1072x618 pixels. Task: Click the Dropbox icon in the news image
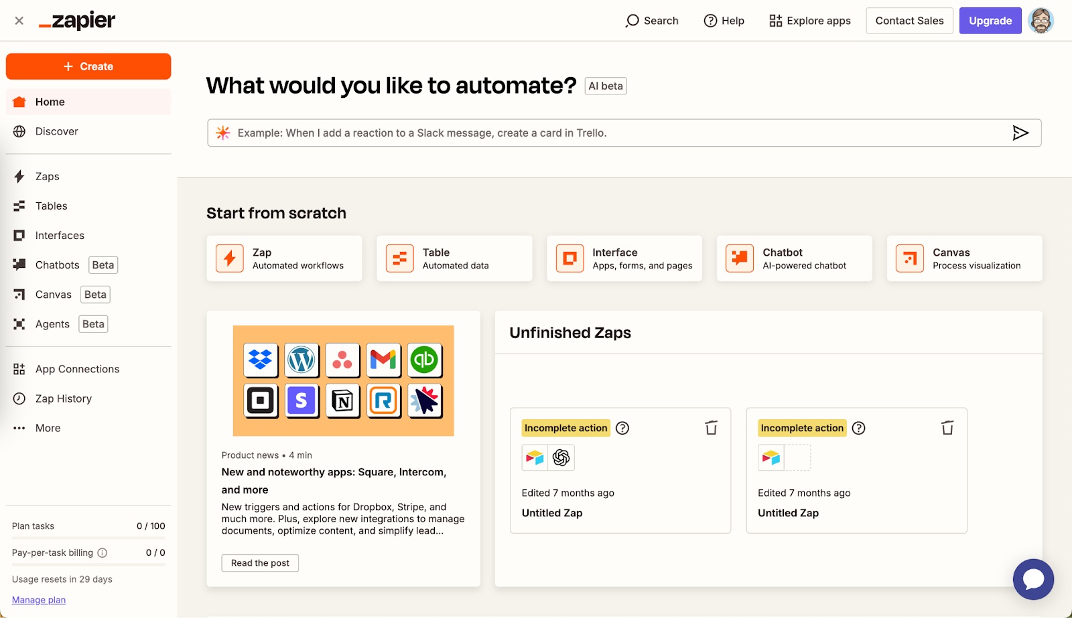click(x=260, y=360)
